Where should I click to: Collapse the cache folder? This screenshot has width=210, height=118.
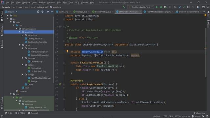pyautogui.click(x=20, y=45)
